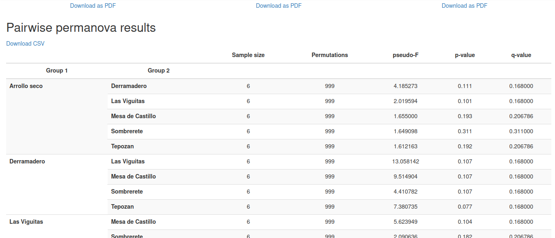555x238 pixels.
Task: Select the pseudo-F value 4.185273
Action: click(405, 86)
